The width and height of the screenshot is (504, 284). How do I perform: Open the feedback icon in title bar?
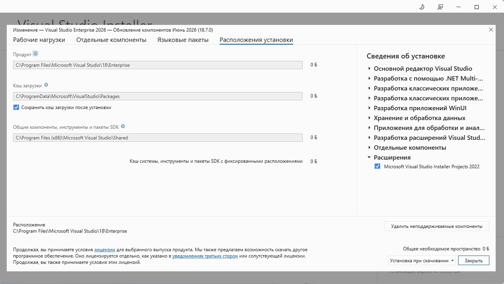click(440, 7)
